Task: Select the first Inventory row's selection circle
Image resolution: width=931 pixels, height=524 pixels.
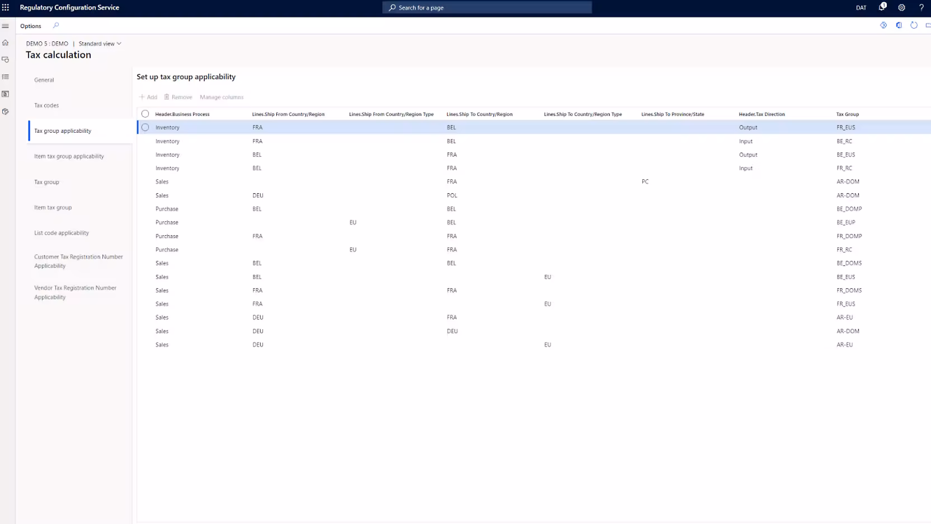Action: [145, 127]
